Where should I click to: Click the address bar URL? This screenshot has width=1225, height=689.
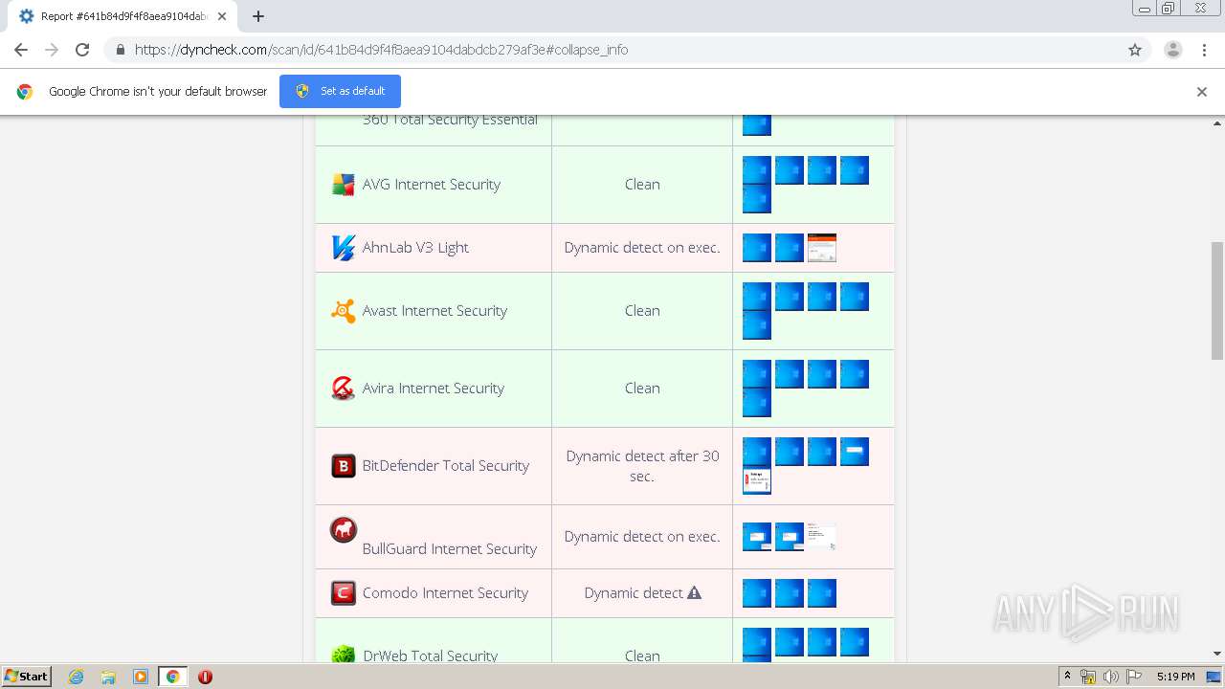pyautogui.click(x=381, y=50)
